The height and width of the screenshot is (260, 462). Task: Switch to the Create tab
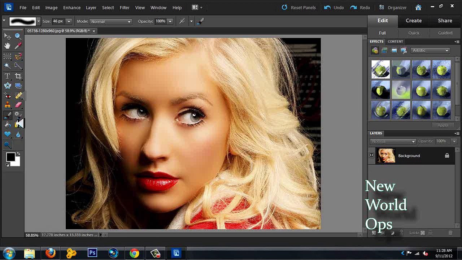(414, 21)
